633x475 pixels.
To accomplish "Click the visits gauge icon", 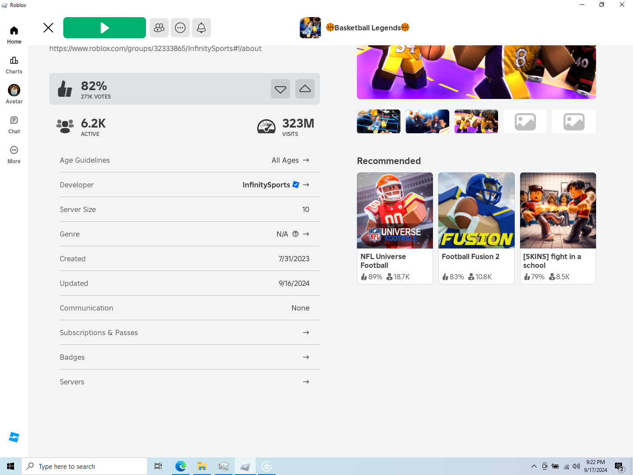I will click(x=266, y=127).
